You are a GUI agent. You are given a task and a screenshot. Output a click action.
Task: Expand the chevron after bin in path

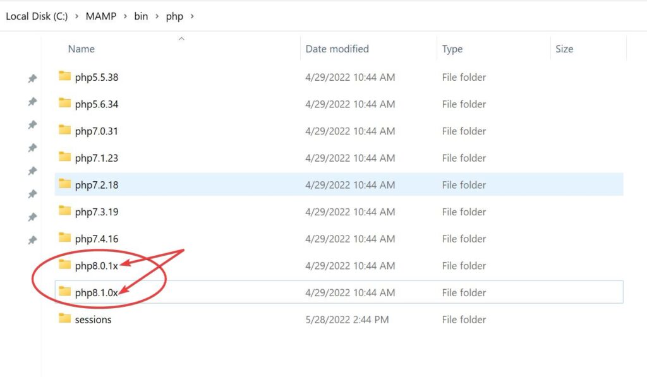click(157, 16)
